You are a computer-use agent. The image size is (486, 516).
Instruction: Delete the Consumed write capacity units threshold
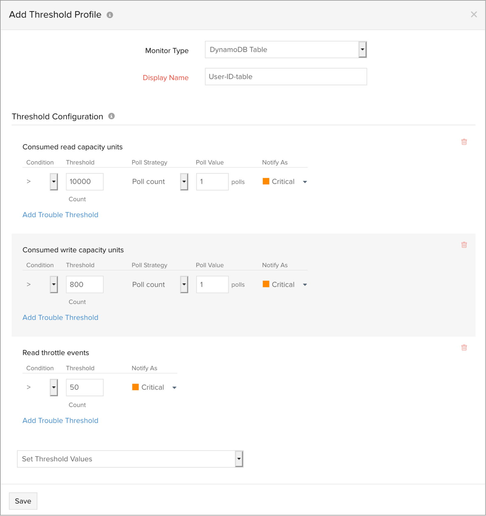pyautogui.click(x=464, y=244)
